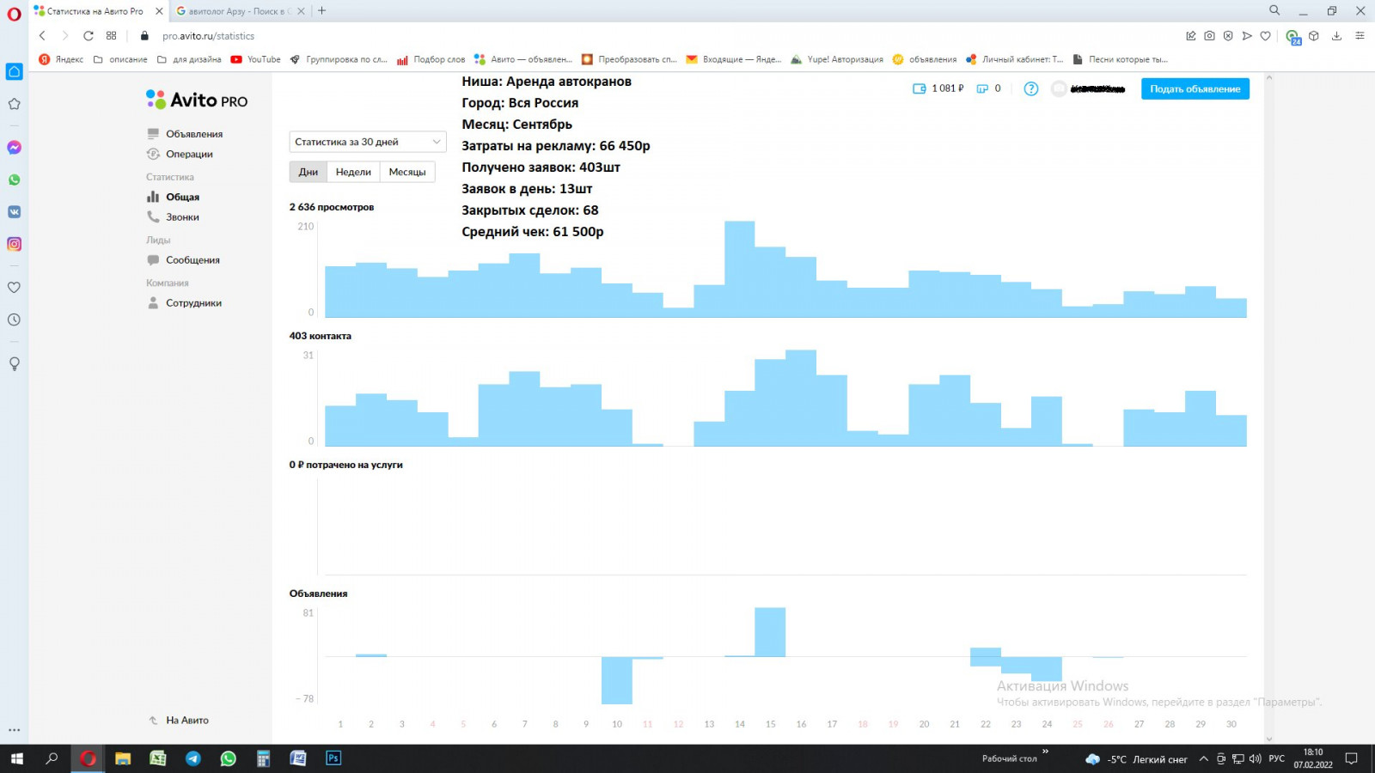The height and width of the screenshot is (773, 1375).
Task: Open the extensions cube icon
Action: point(1313,36)
